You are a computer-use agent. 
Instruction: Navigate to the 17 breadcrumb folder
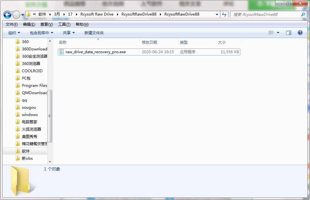click(x=70, y=14)
